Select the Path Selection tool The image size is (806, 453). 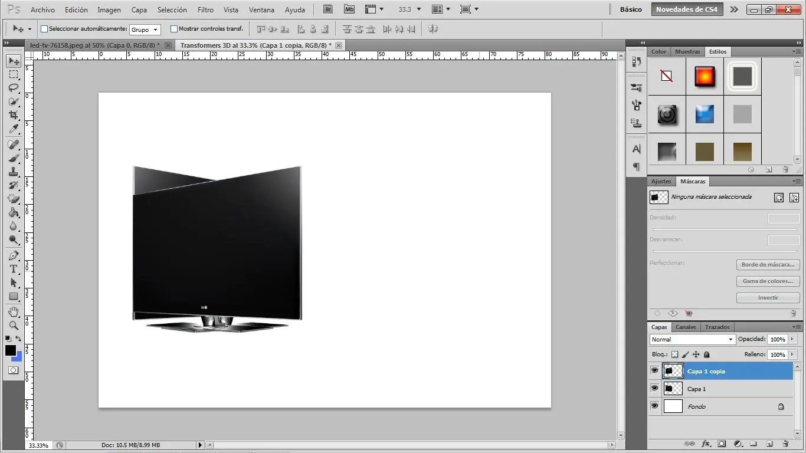click(x=14, y=283)
